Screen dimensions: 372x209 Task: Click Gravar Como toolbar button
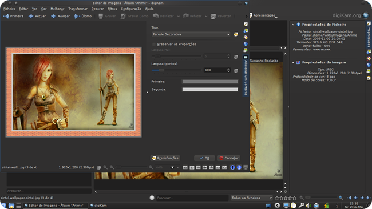point(134,16)
